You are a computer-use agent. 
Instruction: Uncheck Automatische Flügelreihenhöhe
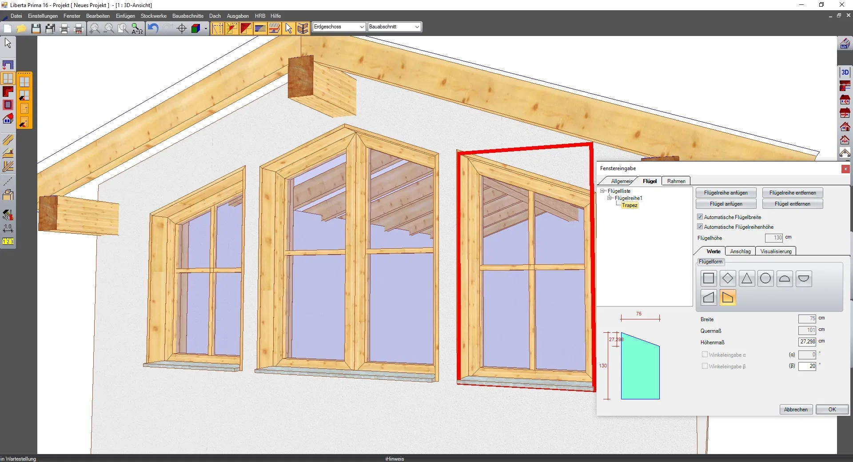tap(700, 227)
